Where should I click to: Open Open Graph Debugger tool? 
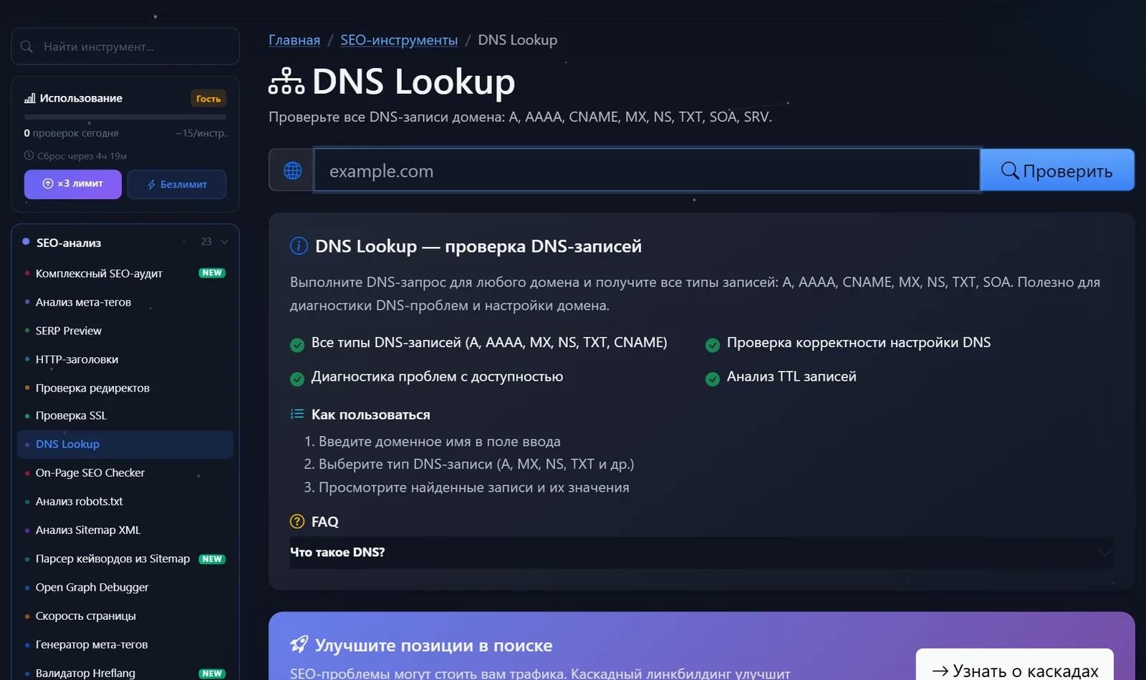125,588
